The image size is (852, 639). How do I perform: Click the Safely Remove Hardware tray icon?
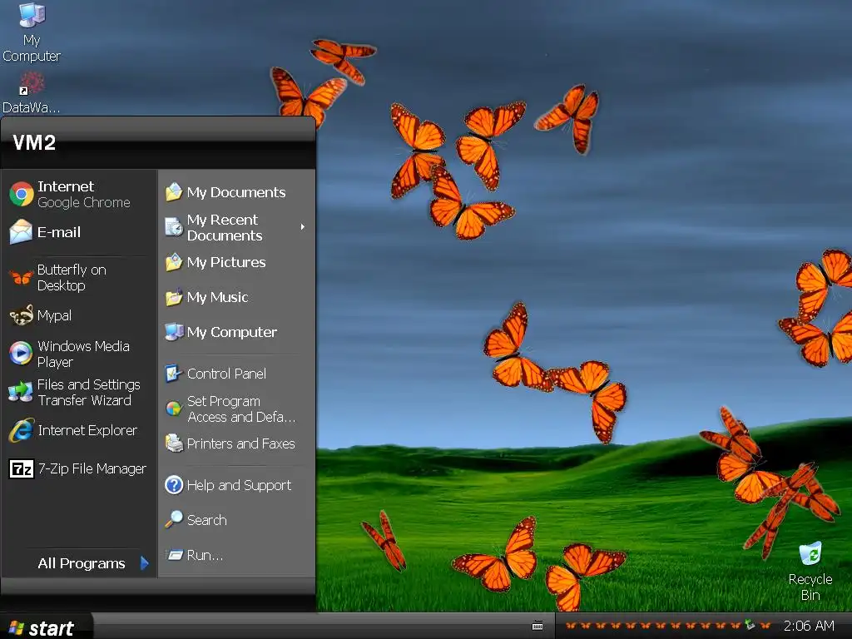click(x=750, y=625)
